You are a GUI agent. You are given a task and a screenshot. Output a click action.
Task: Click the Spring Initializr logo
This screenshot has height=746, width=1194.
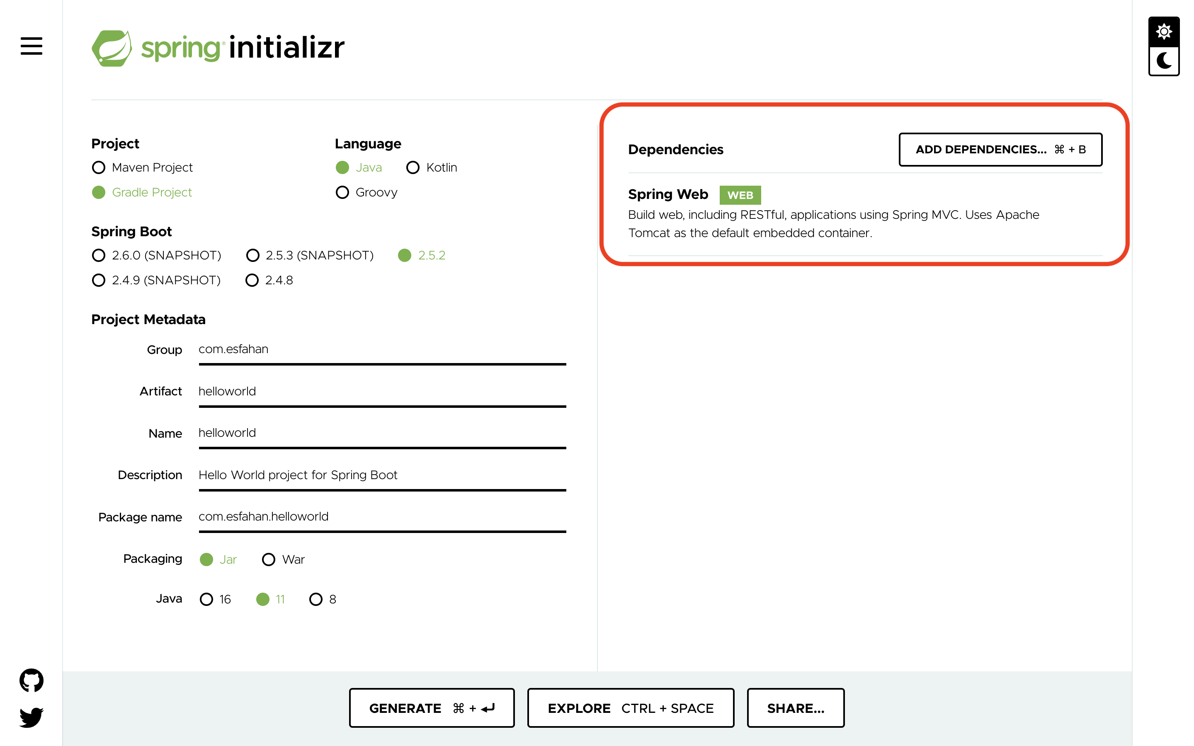[217, 47]
